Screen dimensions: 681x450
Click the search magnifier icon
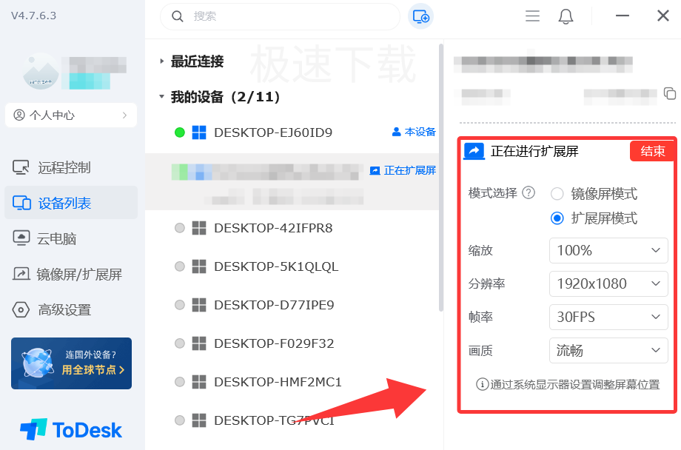click(177, 16)
